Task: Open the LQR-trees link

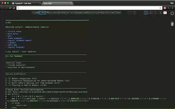Action: tap(12, 45)
